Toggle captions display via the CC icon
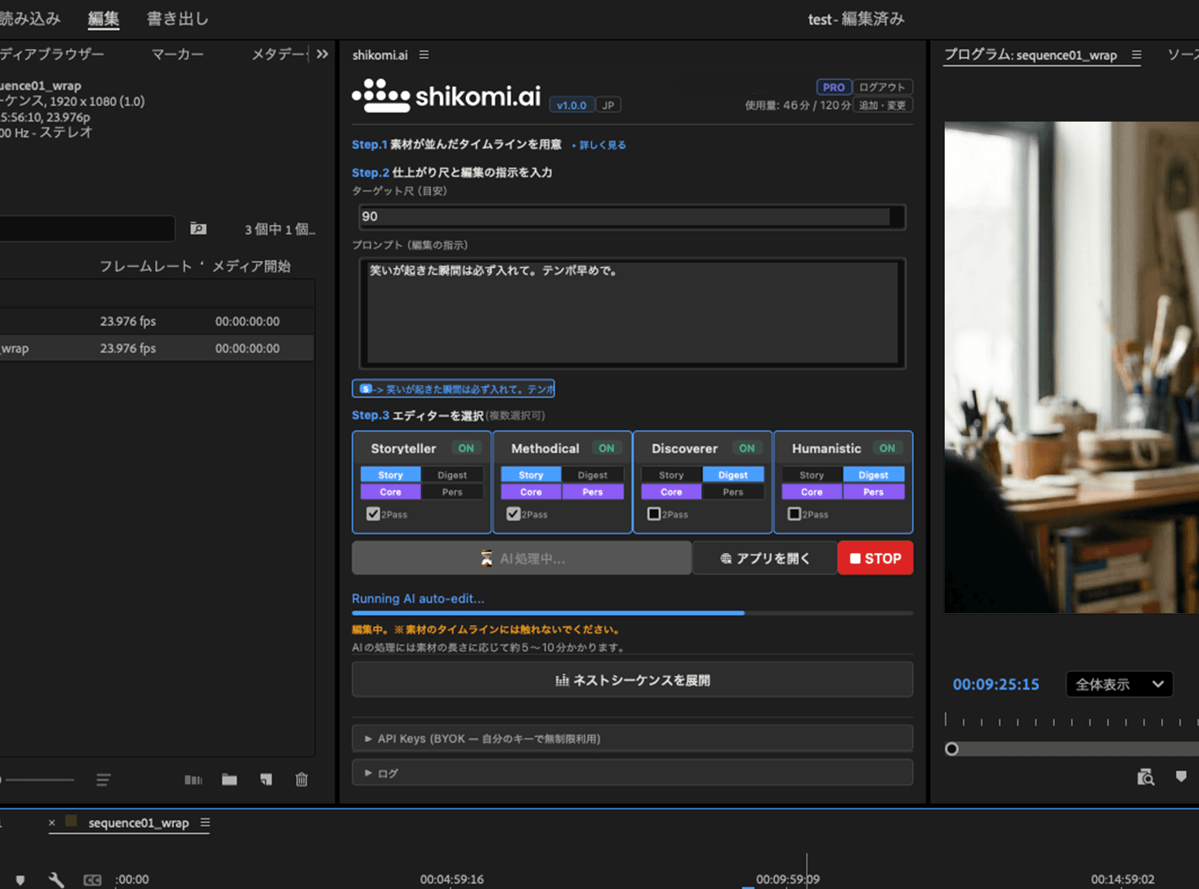Screen dimensions: 1199x889 coord(92,879)
